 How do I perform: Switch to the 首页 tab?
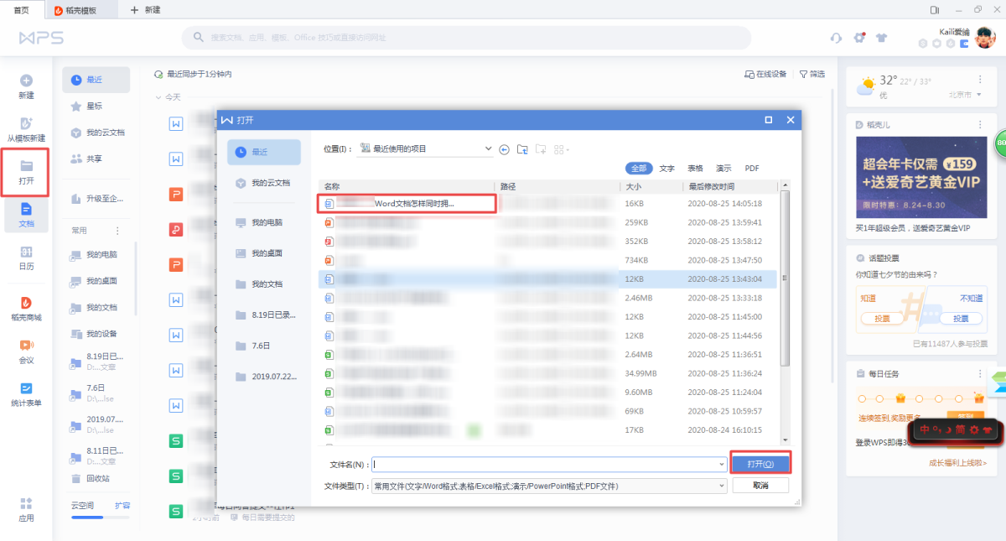tap(22, 9)
